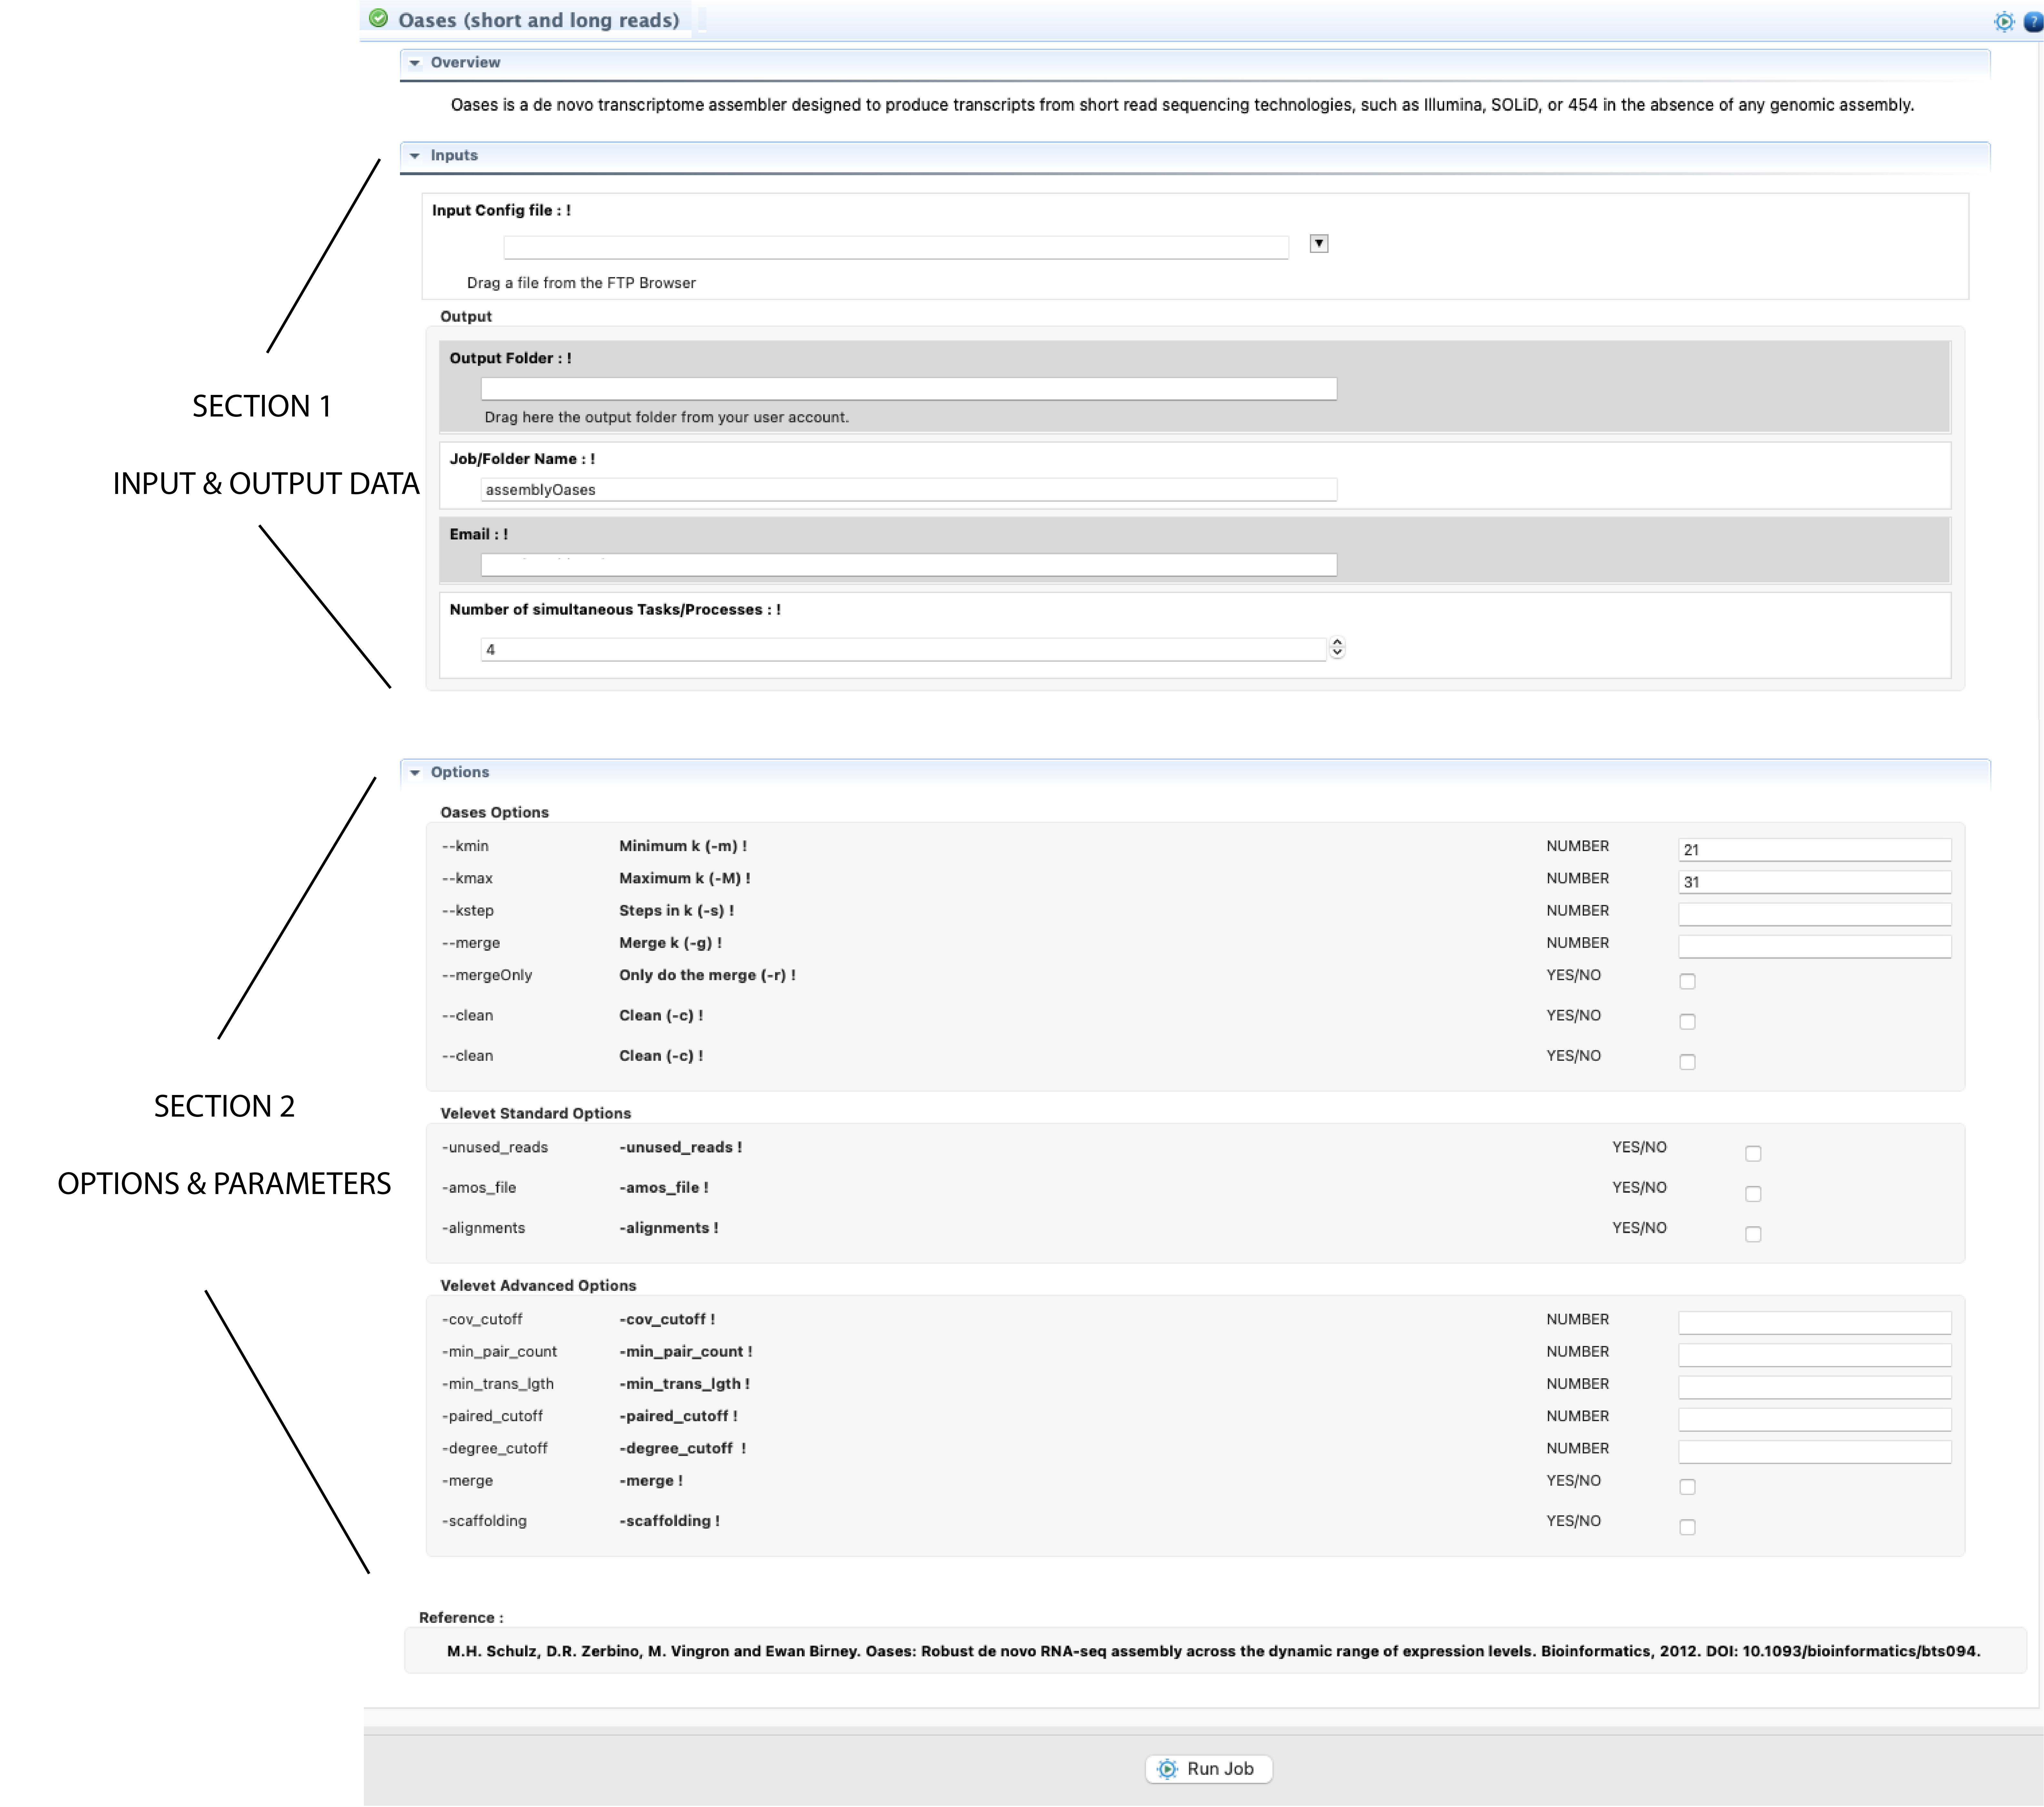The height and width of the screenshot is (1807, 2044).
Task: Click the blue help question mark icon
Action: click(x=2033, y=21)
